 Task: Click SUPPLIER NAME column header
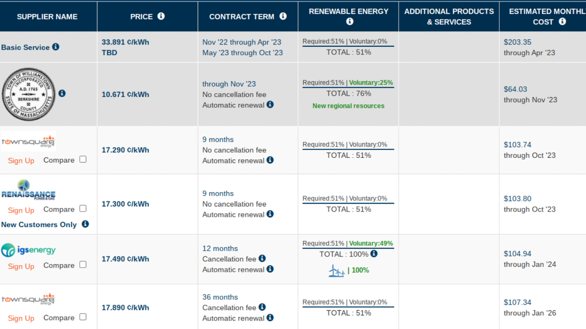point(47,17)
